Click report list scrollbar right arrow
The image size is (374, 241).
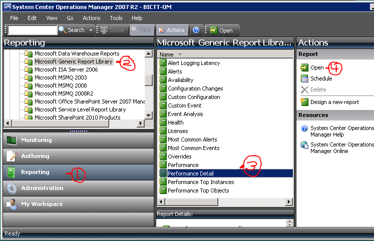(x=289, y=202)
